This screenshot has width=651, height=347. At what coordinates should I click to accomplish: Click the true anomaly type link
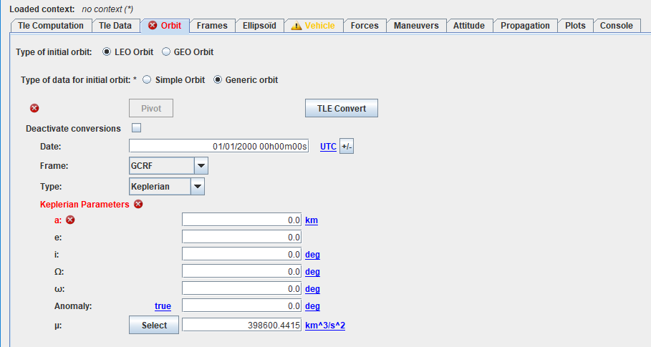pos(163,306)
